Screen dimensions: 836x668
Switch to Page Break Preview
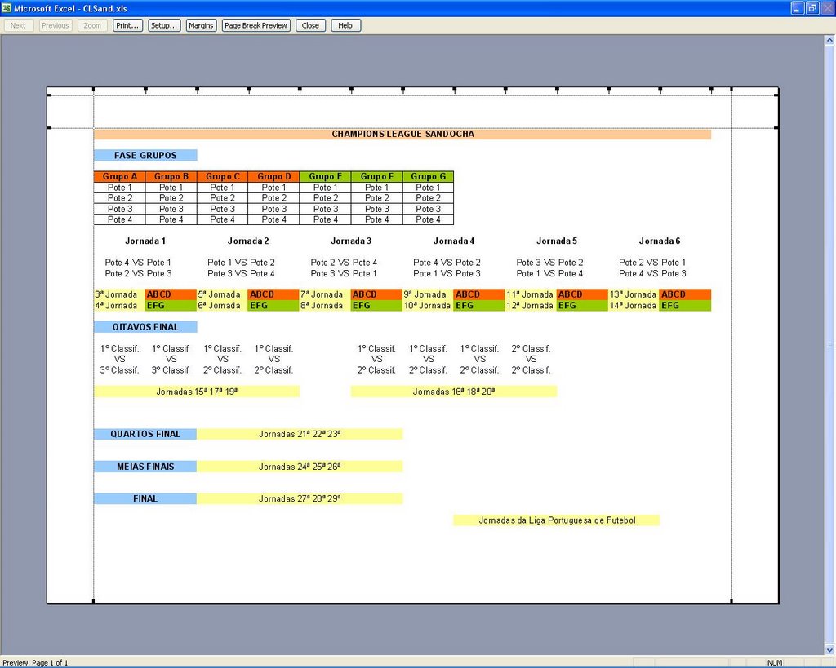click(256, 25)
